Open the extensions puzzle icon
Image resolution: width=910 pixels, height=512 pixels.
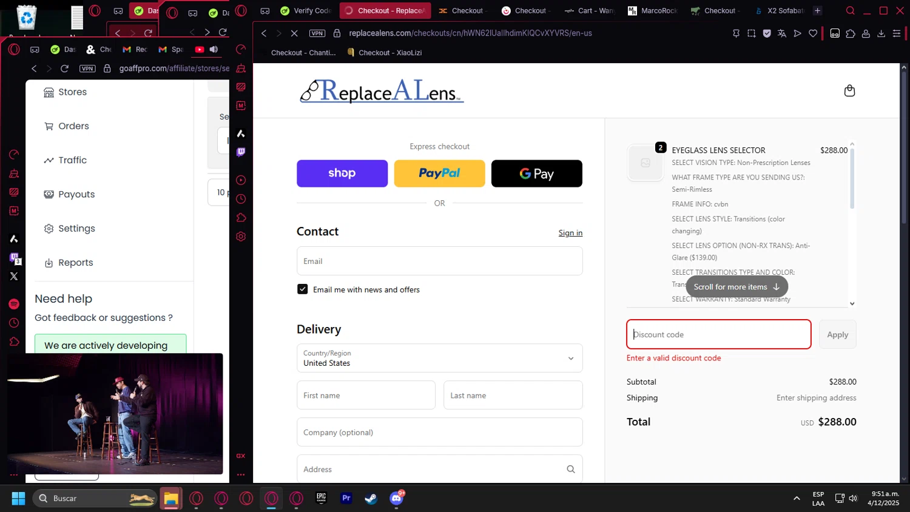pyautogui.click(x=851, y=33)
